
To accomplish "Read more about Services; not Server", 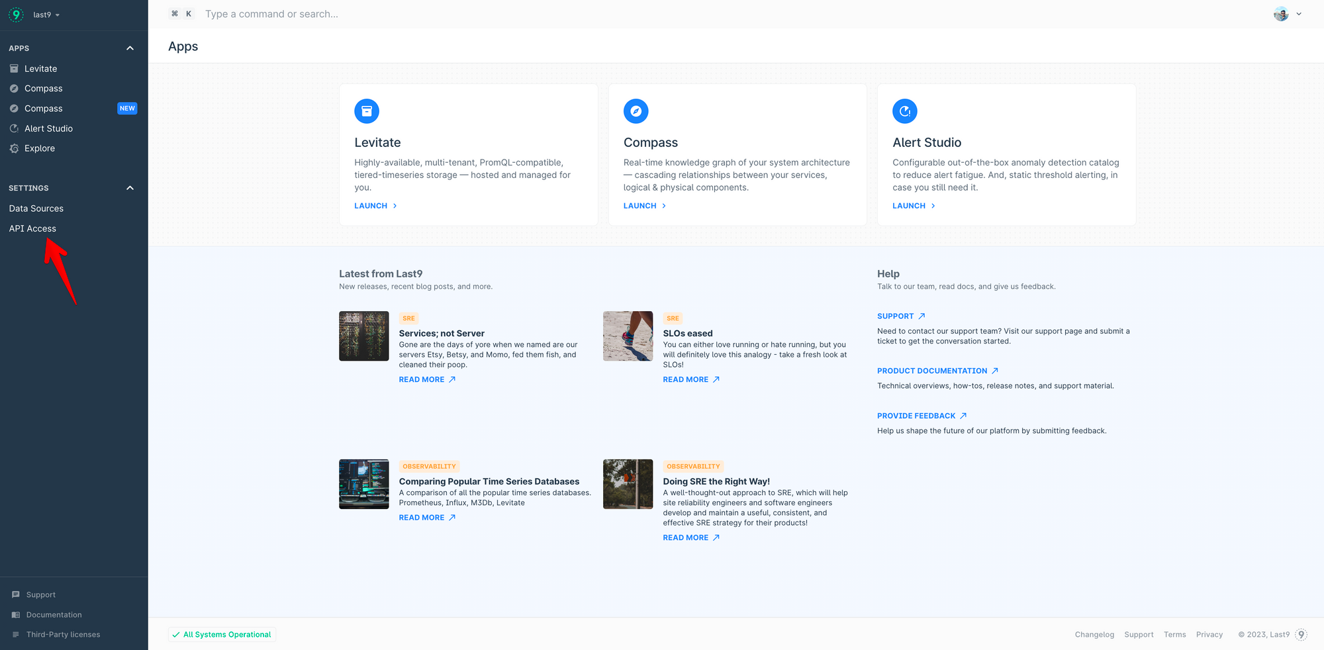I will pos(427,380).
